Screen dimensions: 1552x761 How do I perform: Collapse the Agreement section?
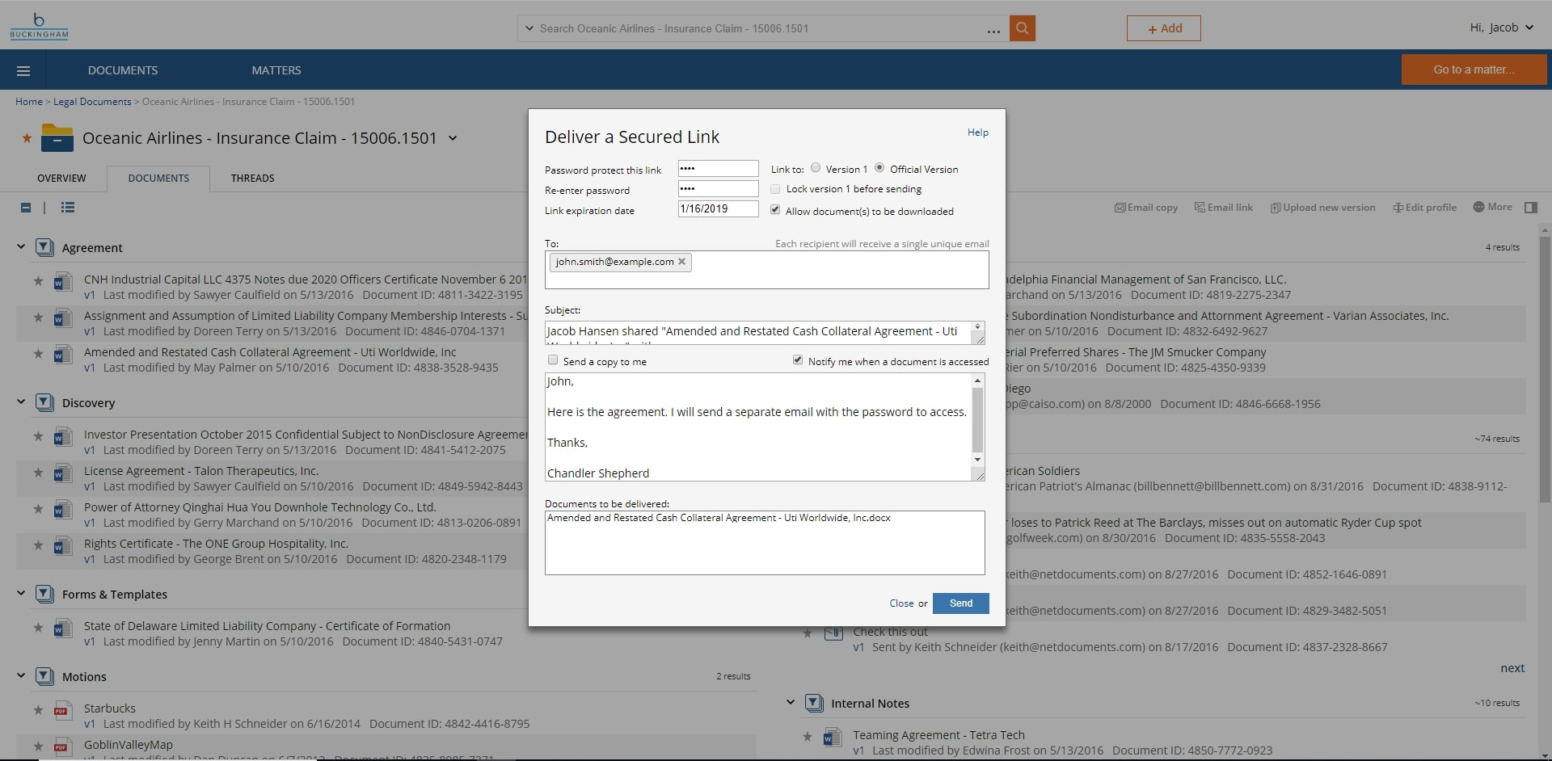point(21,246)
